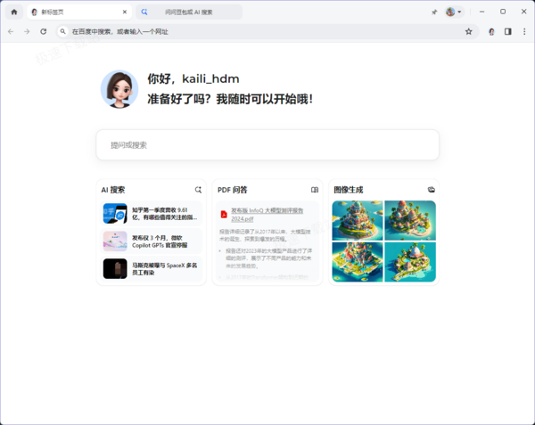Screen dimensions: 535x425
Task: Open the 问问豆包或 AI 搜索 tab
Action: pyautogui.click(x=189, y=12)
